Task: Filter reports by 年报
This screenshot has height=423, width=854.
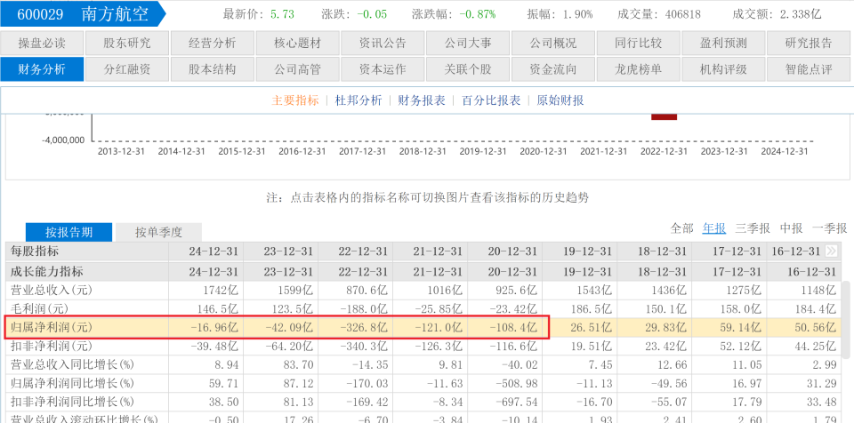Action: point(714,228)
